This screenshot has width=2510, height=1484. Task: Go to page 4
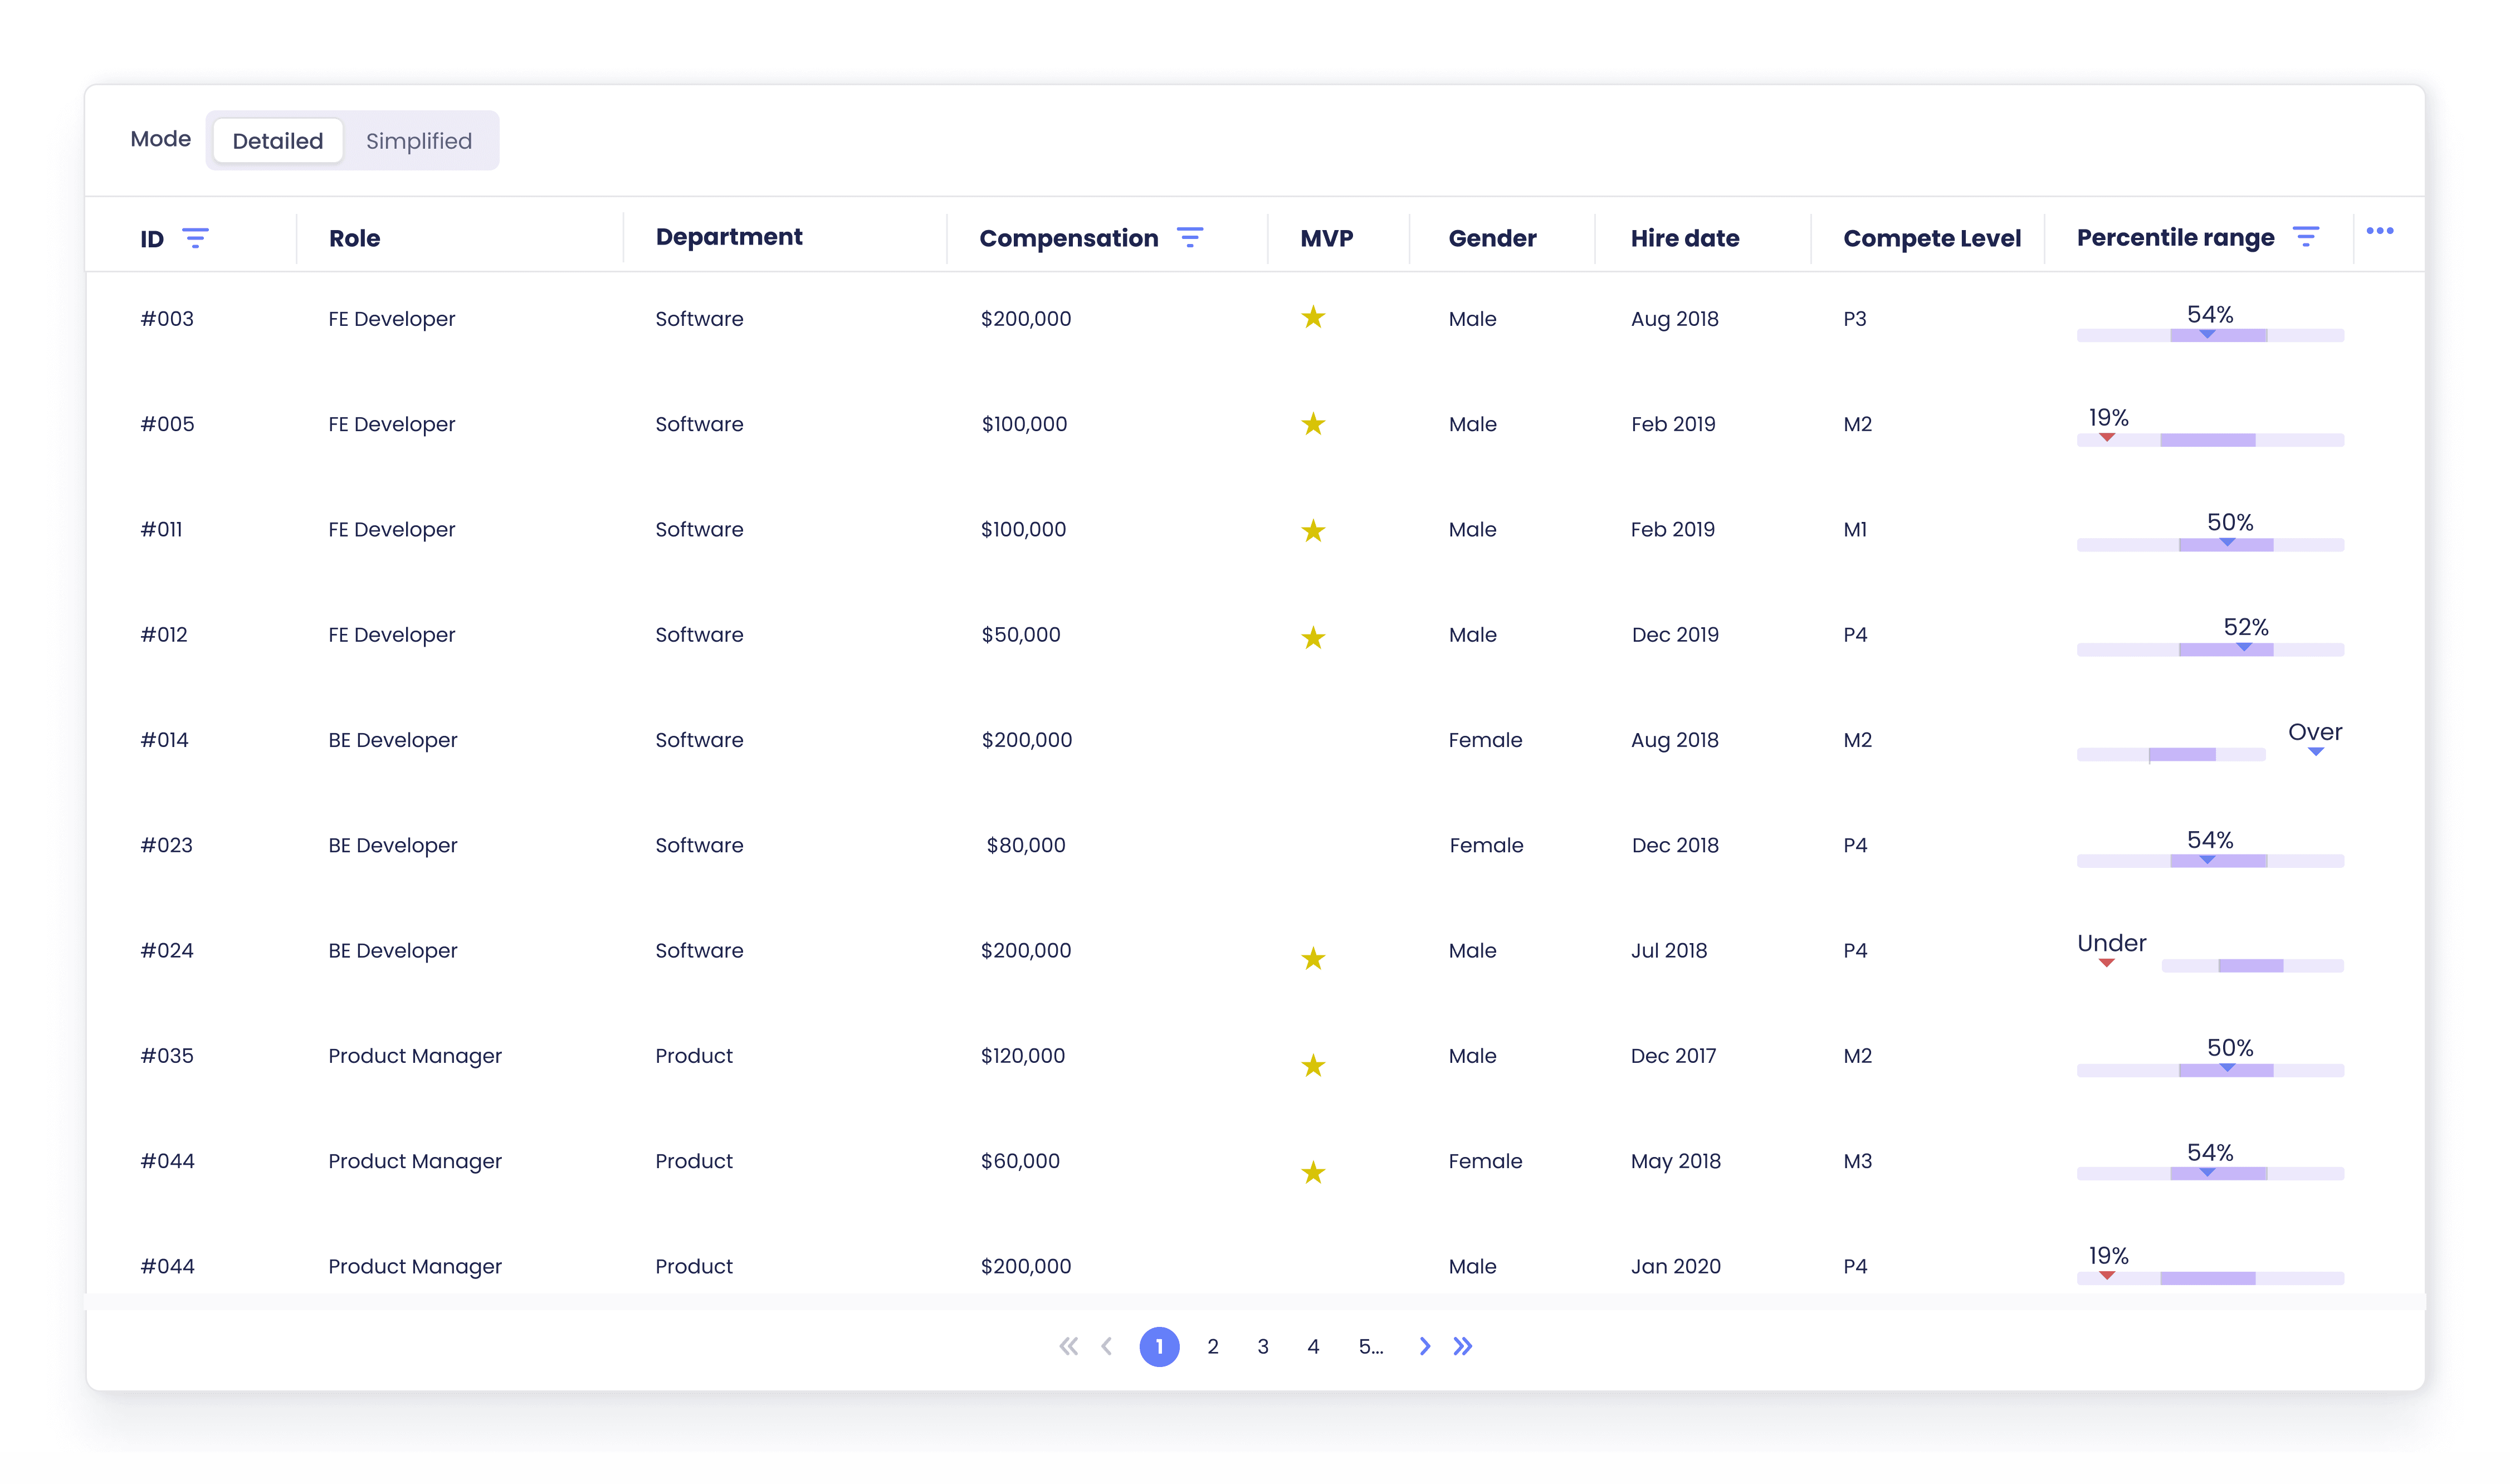(1312, 1346)
